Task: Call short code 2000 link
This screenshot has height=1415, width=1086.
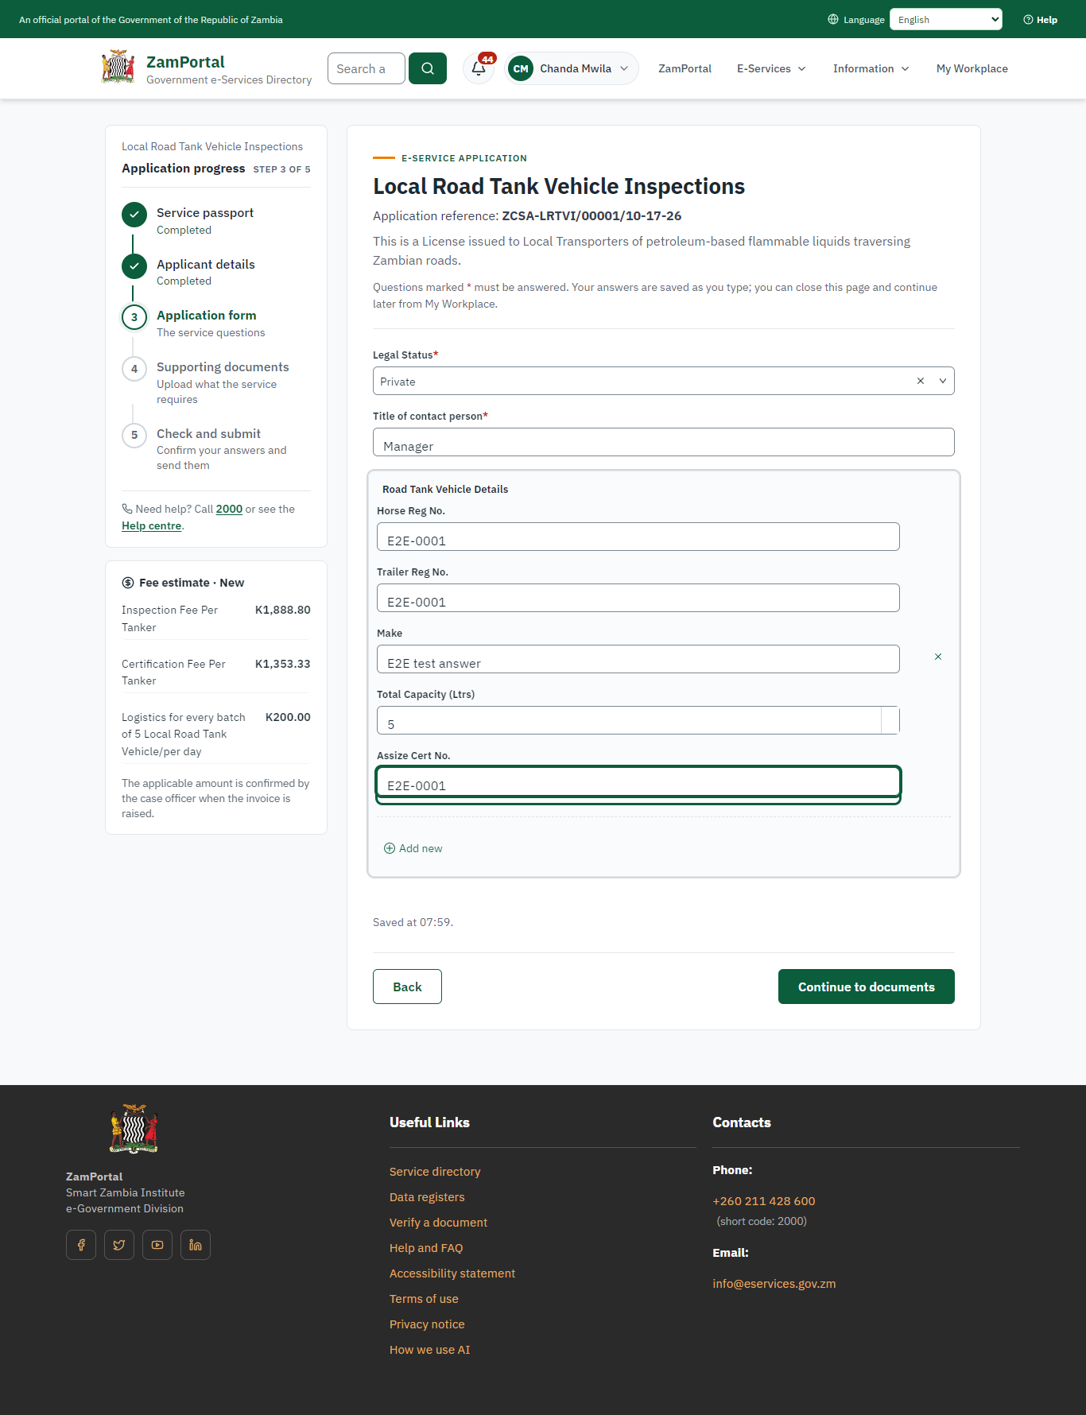Action: coord(229,510)
